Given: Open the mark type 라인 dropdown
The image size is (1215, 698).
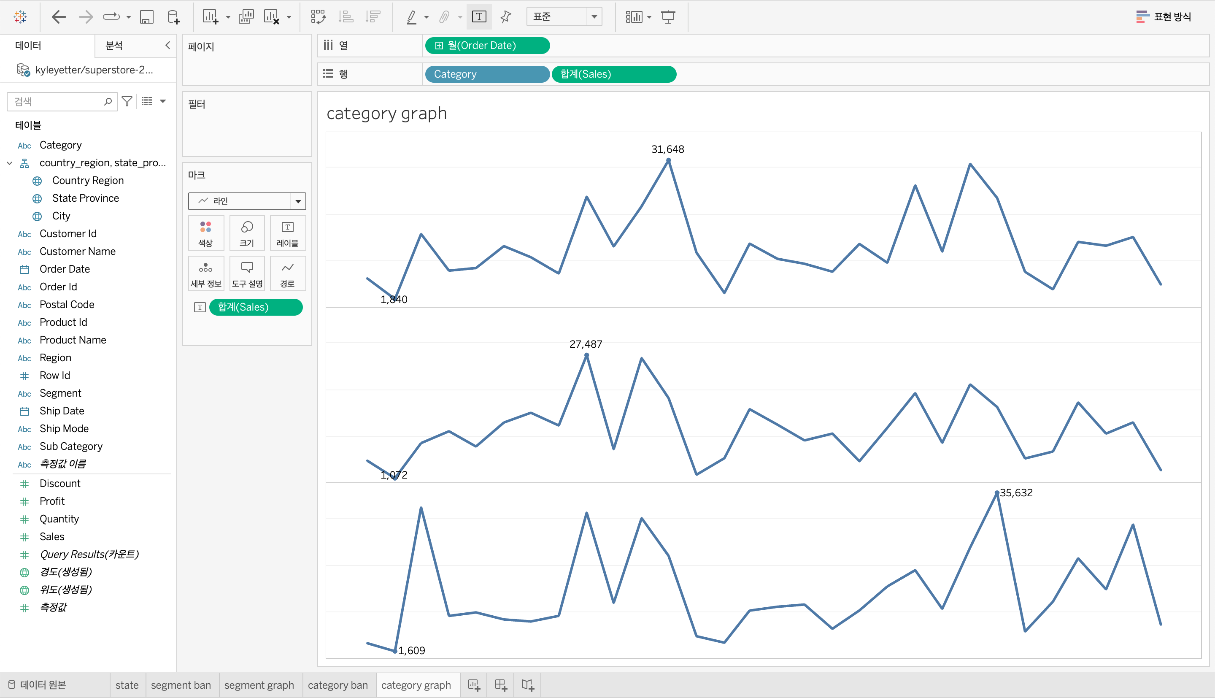Looking at the screenshot, I should pos(247,201).
